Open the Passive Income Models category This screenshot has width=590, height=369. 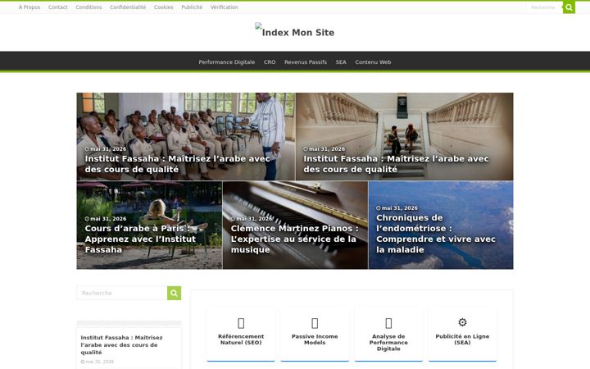[315, 339]
